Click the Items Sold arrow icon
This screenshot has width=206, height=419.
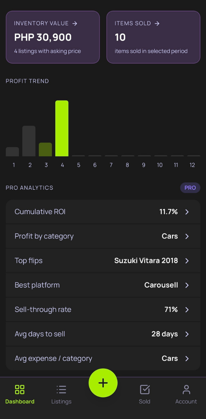pos(158,23)
